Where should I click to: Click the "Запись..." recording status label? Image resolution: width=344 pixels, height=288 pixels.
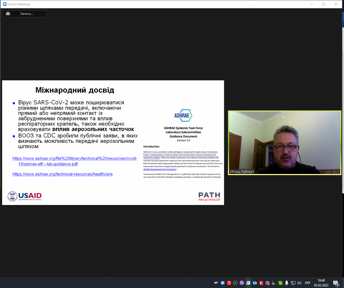click(x=27, y=14)
